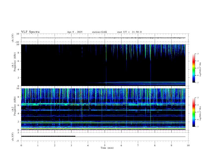Click the "6" tick on the ch.2 frequency axis
Viewport: 212px width, 163px height.
pyautogui.click(x=18, y=105)
